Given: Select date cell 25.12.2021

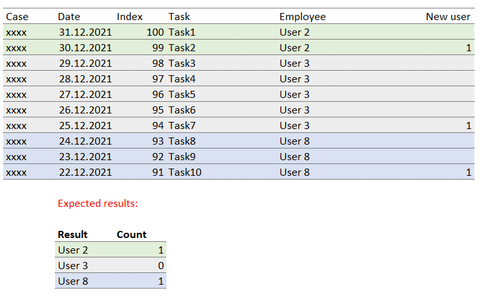Looking at the screenshot, I should click(x=86, y=126).
